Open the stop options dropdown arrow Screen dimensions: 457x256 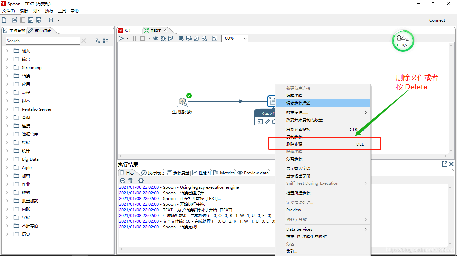(x=149, y=39)
